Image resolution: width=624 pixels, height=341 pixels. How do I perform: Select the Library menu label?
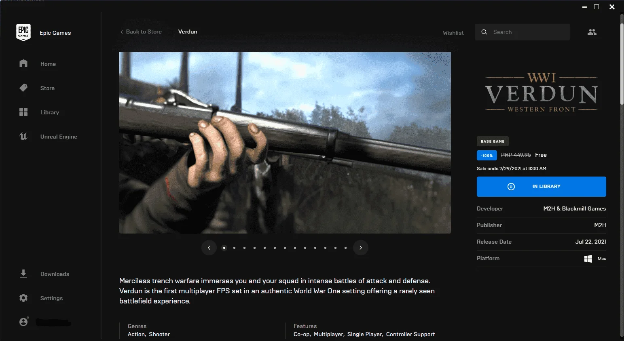(x=50, y=112)
